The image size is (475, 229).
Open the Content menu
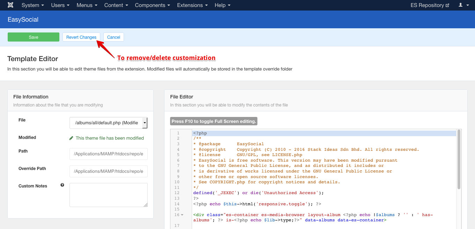point(116,5)
